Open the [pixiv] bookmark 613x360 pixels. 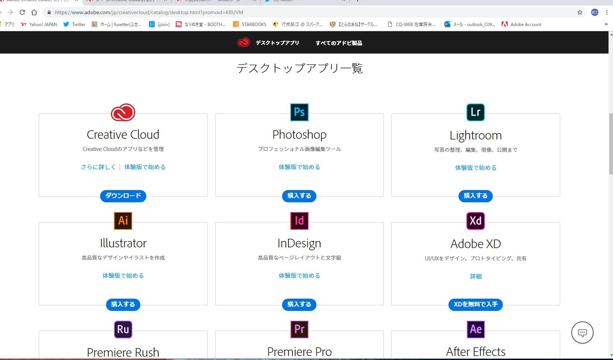coord(159,24)
